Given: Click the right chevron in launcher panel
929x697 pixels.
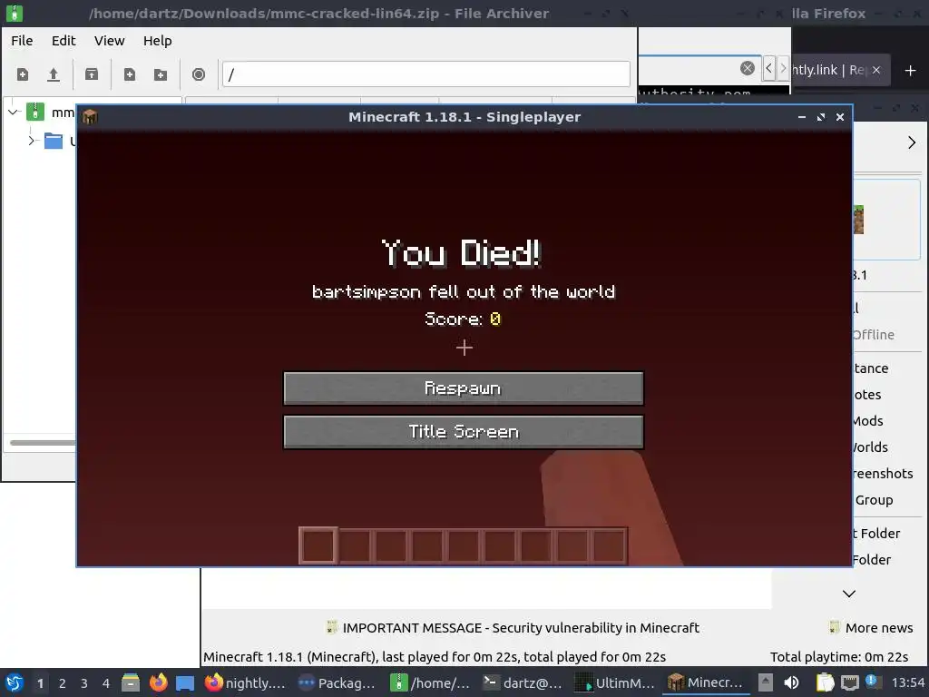Looking at the screenshot, I should pos(911,142).
